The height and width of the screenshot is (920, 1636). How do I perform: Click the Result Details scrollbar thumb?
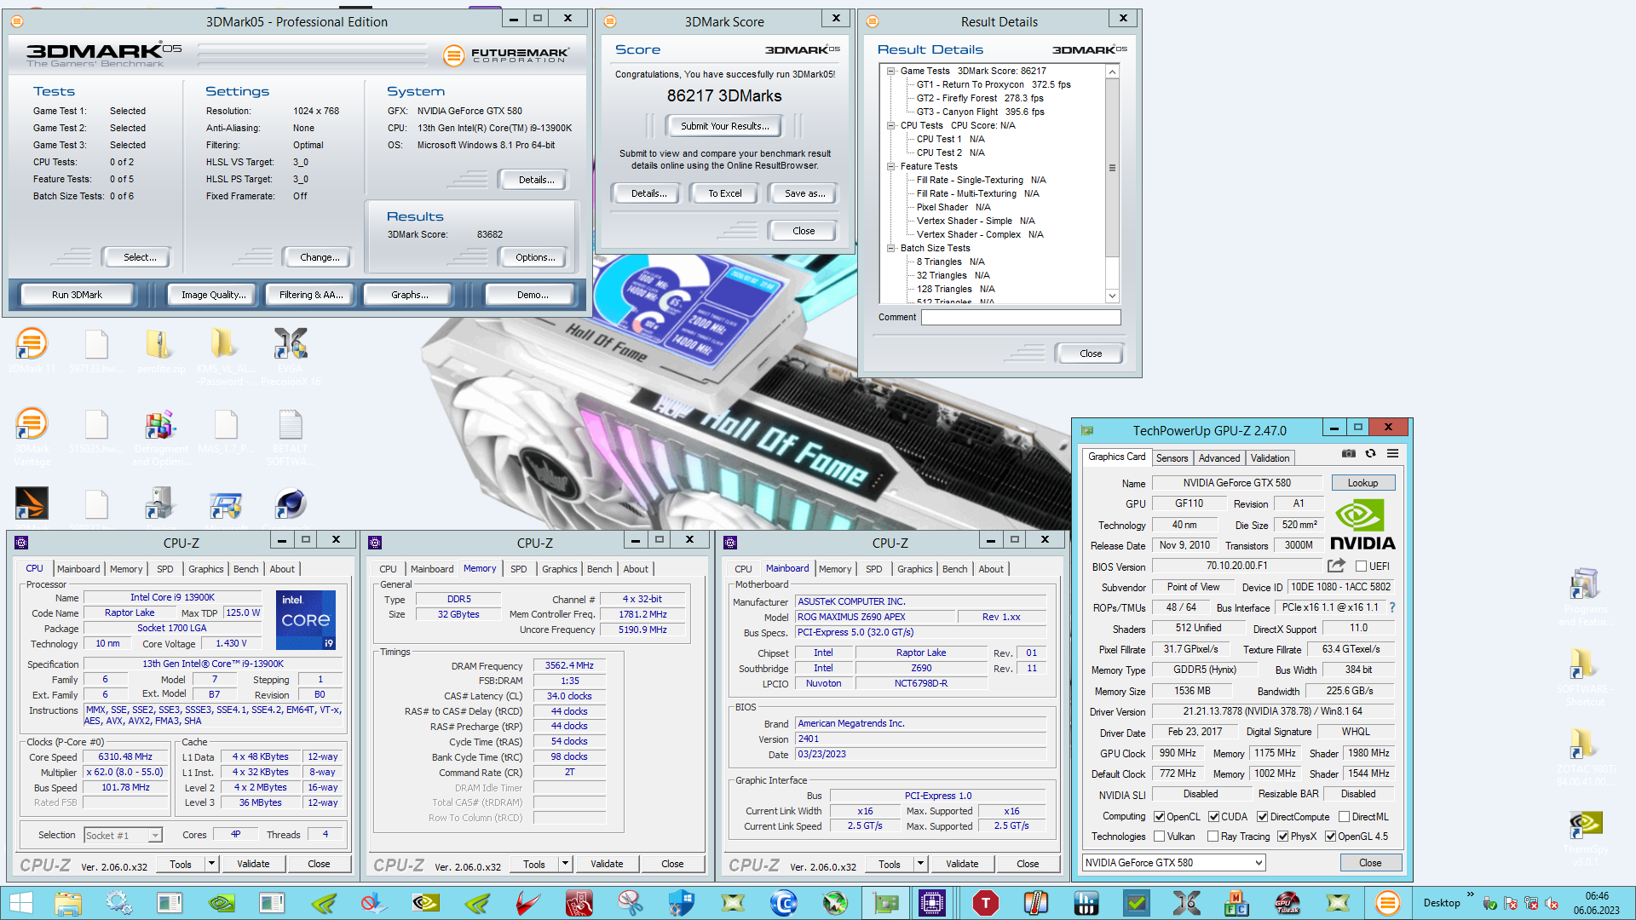point(1112,168)
